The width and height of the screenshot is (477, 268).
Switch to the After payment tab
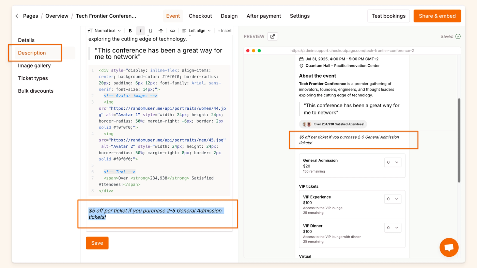click(x=264, y=16)
